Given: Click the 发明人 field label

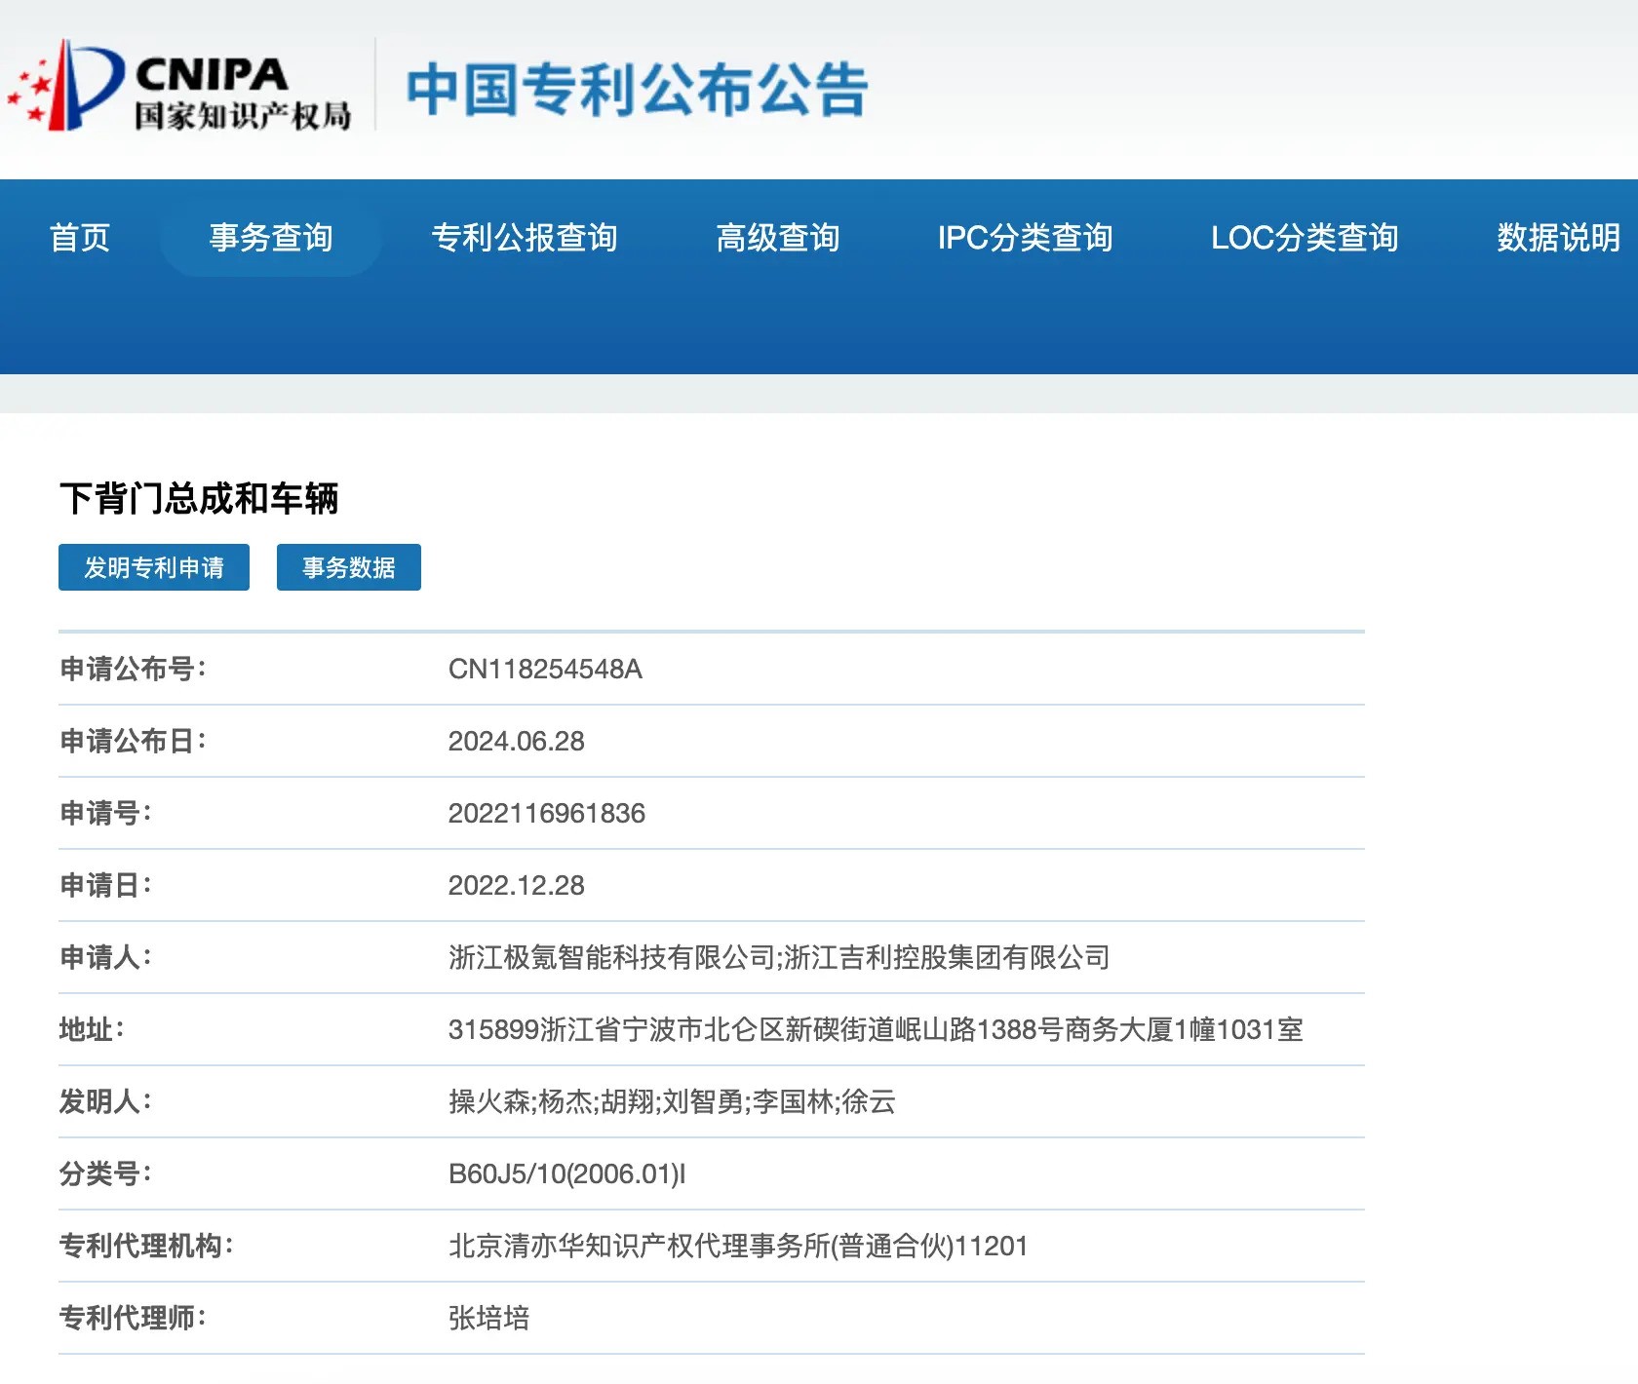Looking at the screenshot, I should (x=106, y=1101).
